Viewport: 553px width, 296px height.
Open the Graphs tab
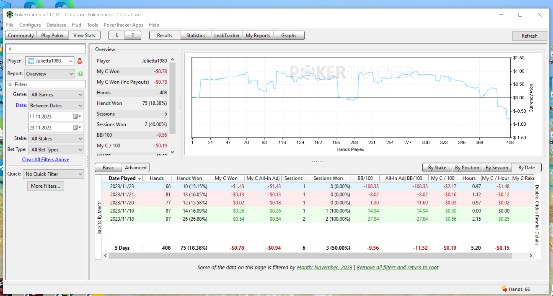coord(289,36)
